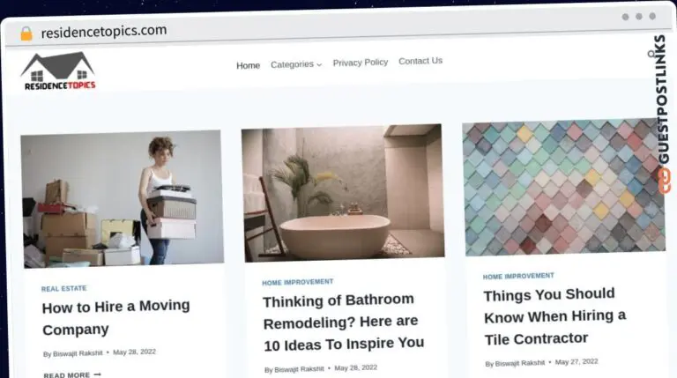Open the Privacy Policy page
The width and height of the screenshot is (677, 378).
360,63
